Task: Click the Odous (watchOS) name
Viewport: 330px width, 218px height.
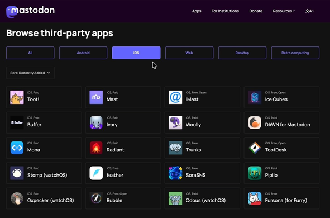Action: coord(205,201)
